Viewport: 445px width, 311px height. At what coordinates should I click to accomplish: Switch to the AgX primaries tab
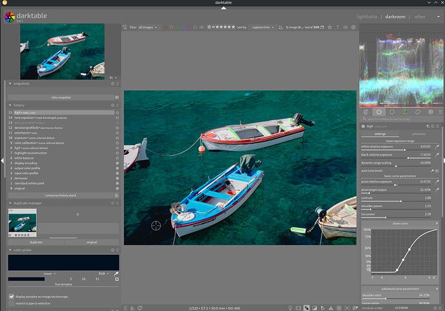tap(419, 134)
